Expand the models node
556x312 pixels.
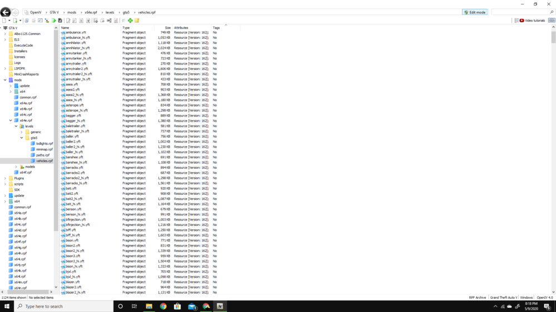pos(16,167)
